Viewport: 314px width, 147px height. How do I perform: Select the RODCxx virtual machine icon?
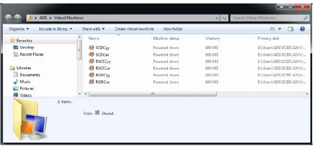click(x=91, y=82)
